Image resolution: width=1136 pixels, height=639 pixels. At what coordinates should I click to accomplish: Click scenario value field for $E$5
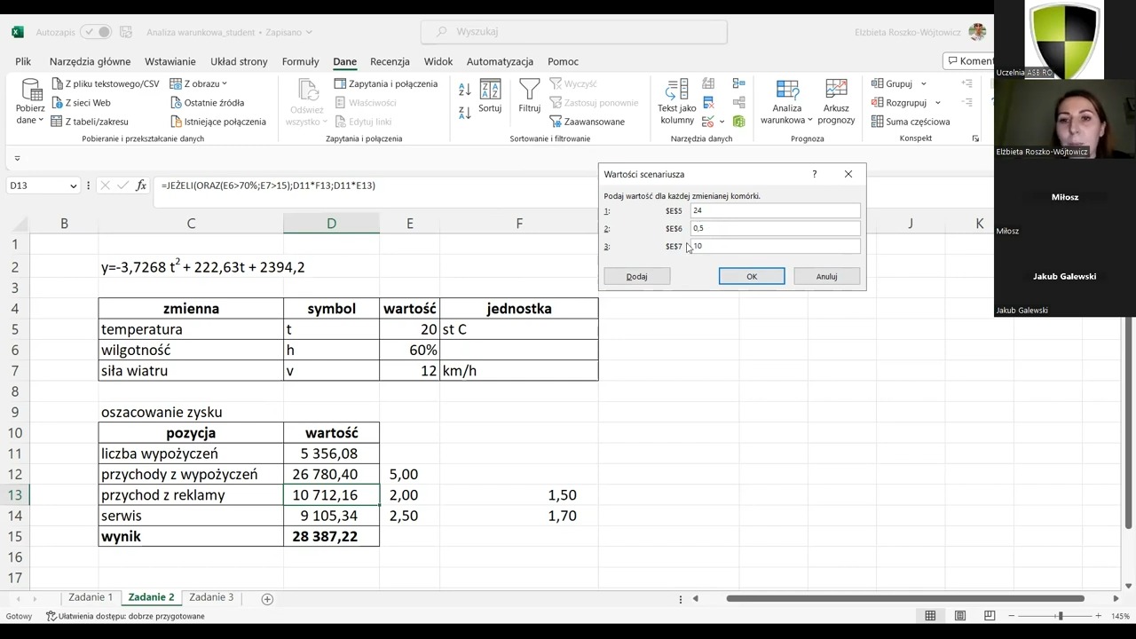[x=775, y=211]
